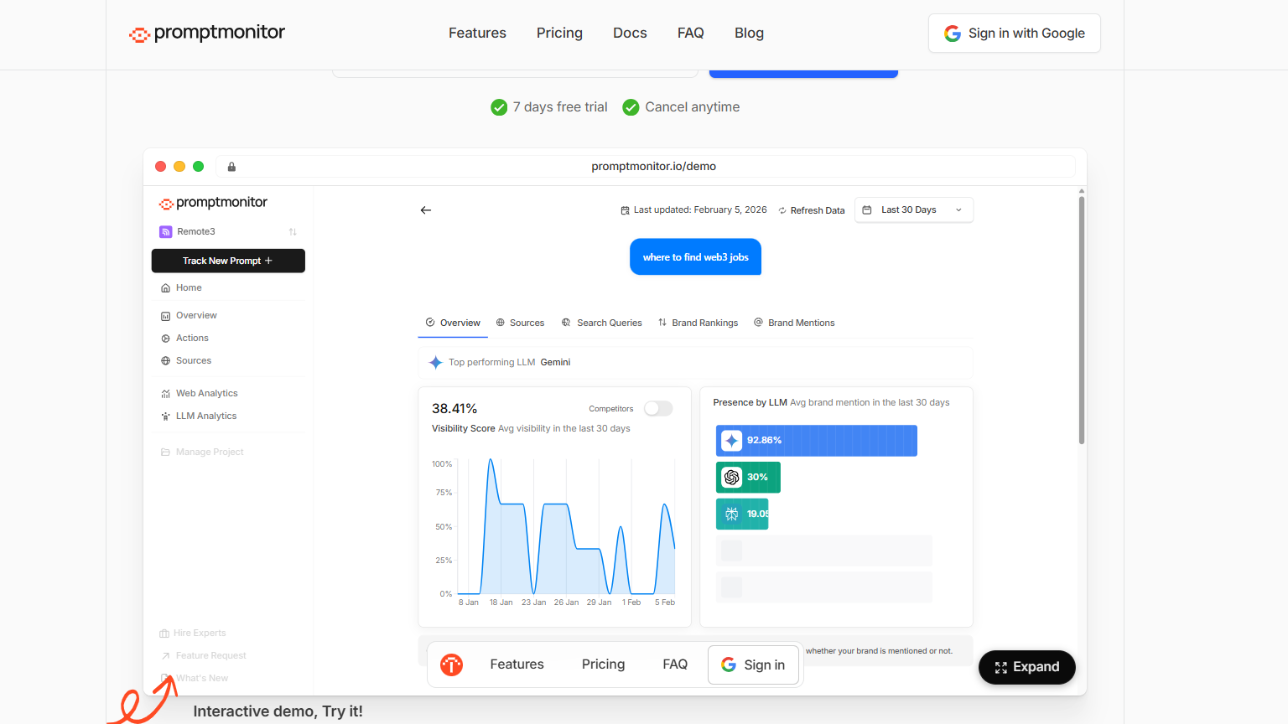
Task: Click the Refresh Data icon
Action: click(x=782, y=210)
